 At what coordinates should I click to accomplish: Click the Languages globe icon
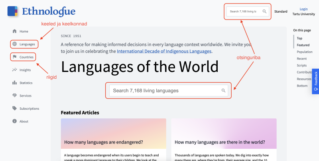point(14,44)
